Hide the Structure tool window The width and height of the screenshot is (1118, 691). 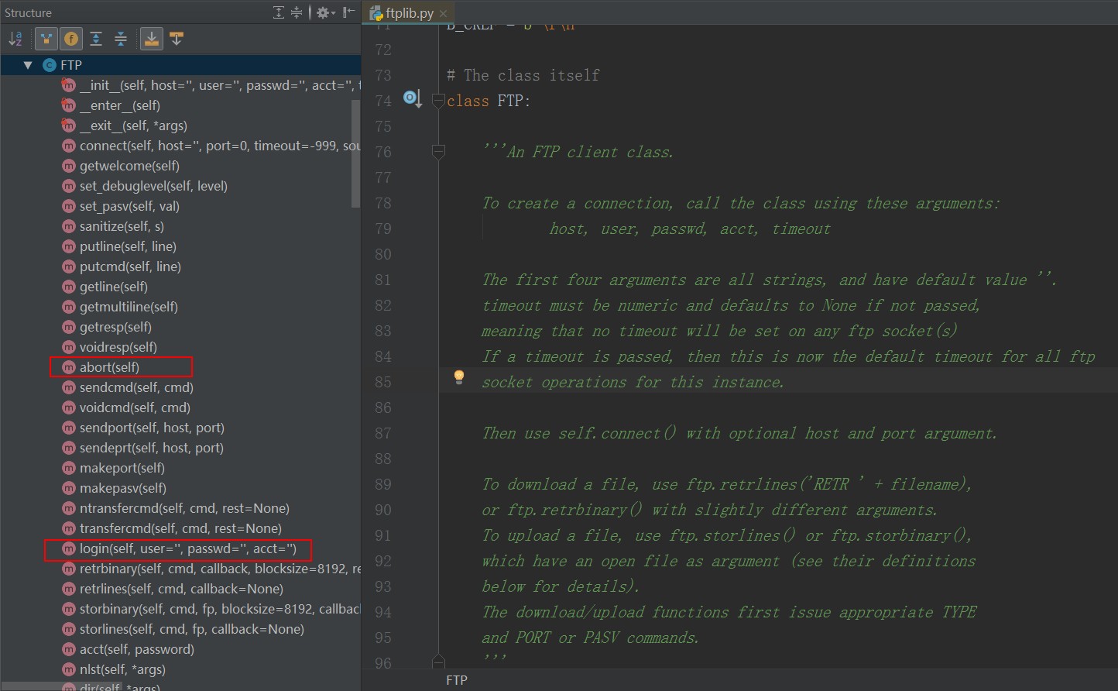tap(349, 12)
